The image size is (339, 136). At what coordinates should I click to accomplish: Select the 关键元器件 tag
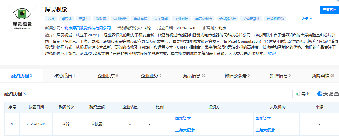coord(251,19)
